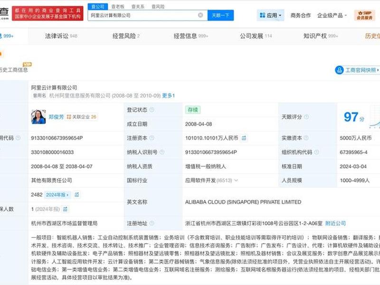Open the chart icon beside 2024年报 tag
This screenshot has height=285, width=380.
click(x=77, y=195)
